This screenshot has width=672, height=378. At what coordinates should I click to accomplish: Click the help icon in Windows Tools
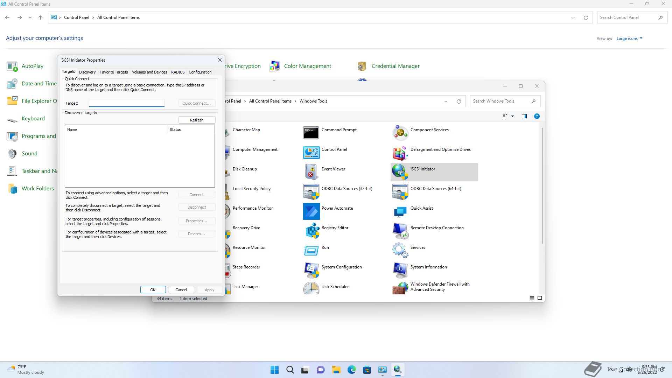click(x=537, y=116)
